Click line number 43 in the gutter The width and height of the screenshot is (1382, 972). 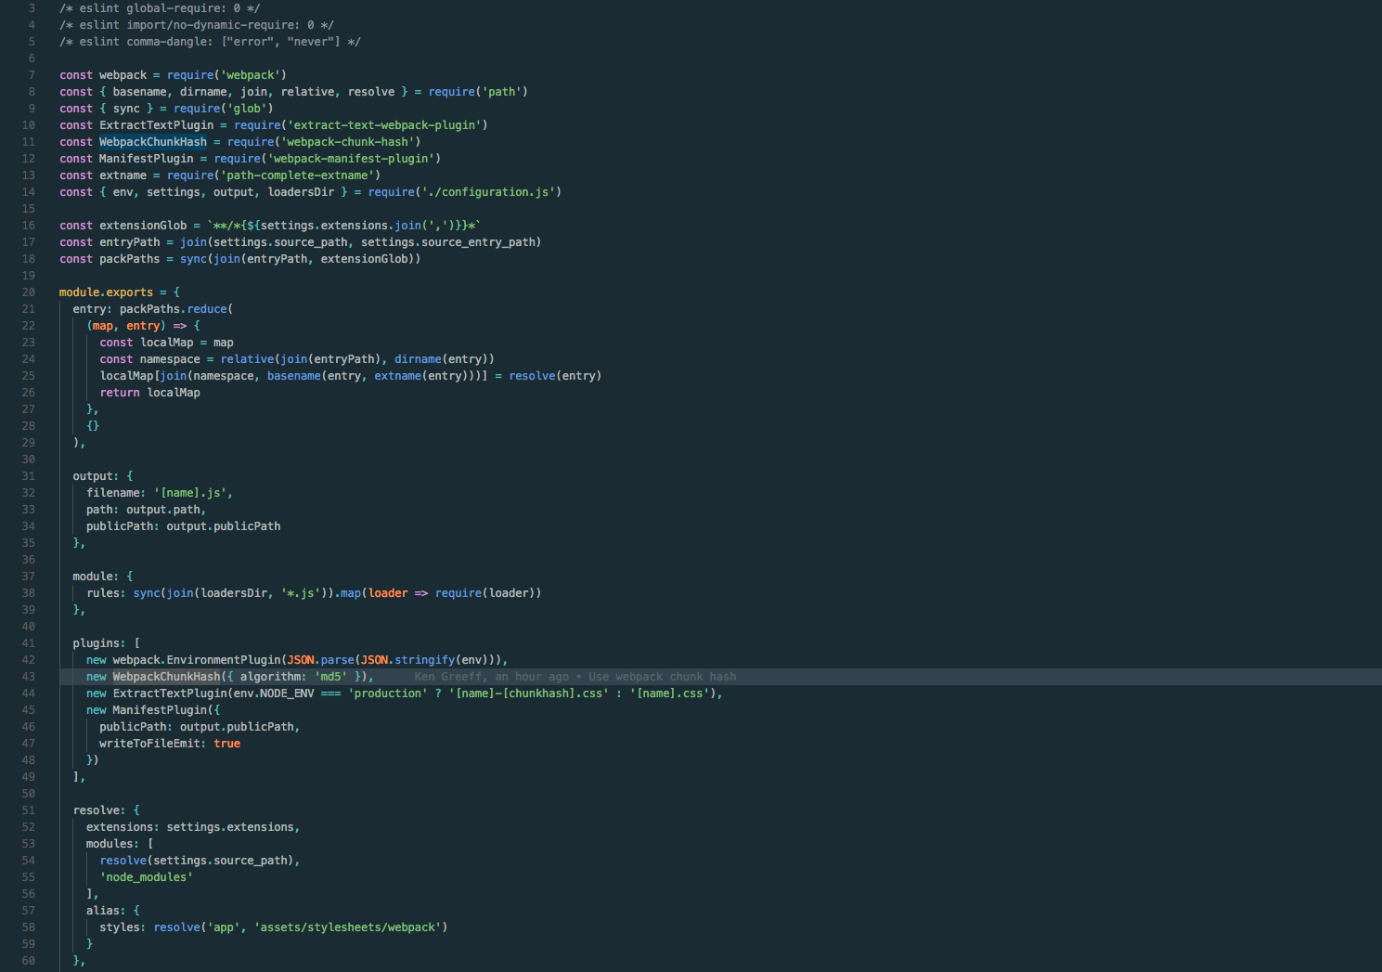[28, 676]
